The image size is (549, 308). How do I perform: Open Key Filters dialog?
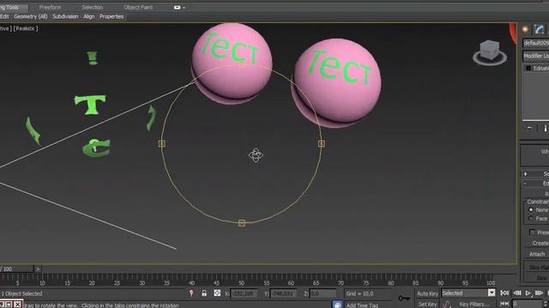[474, 305]
